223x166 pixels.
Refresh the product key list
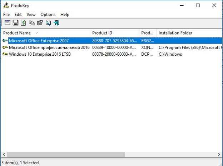(x=23, y=23)
